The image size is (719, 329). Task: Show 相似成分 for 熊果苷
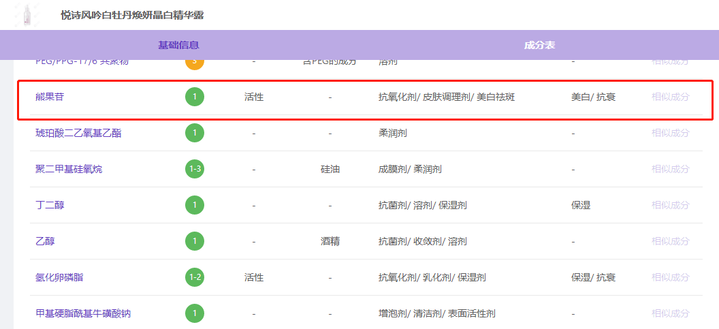point(670,97)
